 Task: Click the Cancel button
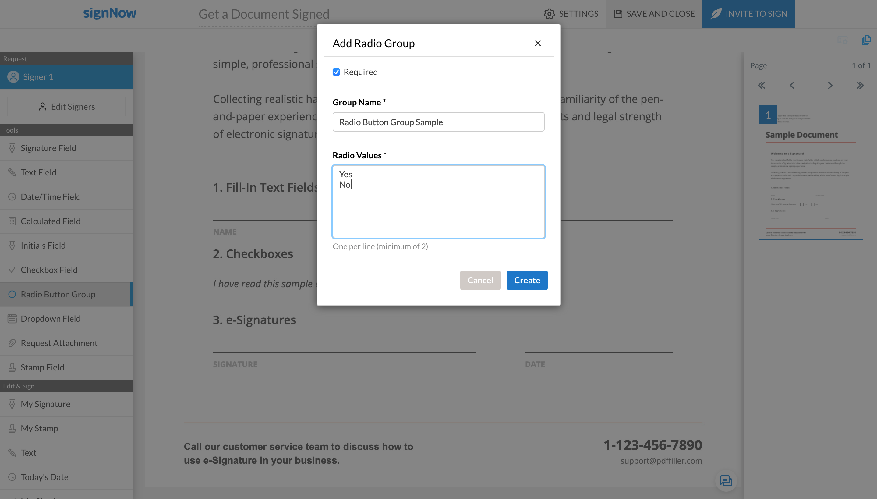point(480,280)
